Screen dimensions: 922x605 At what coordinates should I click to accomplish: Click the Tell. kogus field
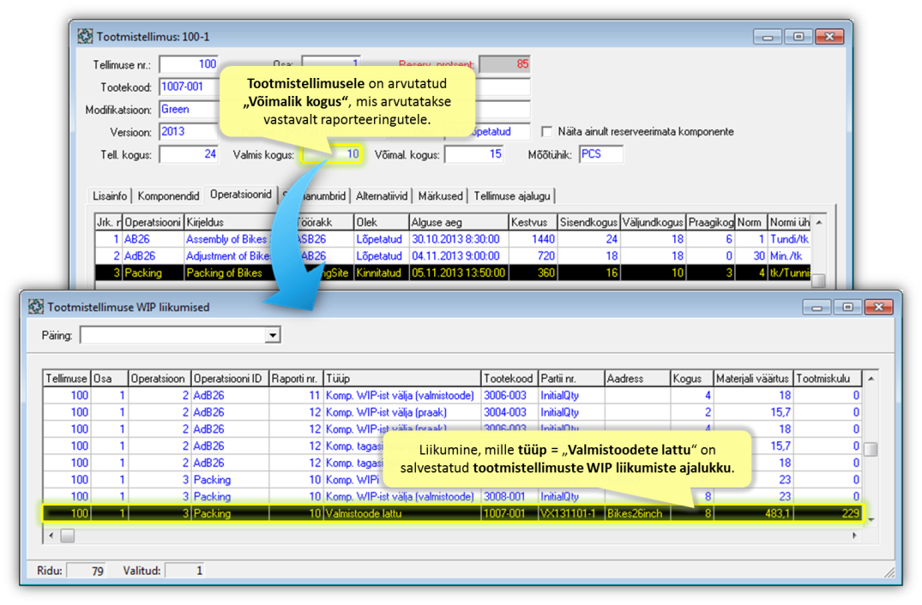coord(188,154)
